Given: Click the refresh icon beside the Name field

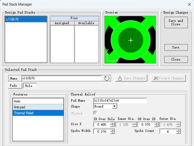Looking at the screenshot, I should 106,78.
